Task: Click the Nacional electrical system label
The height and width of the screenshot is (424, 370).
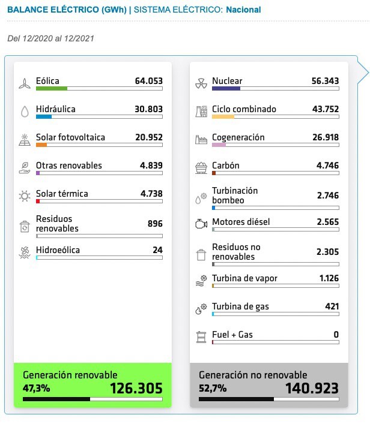Action: (243, 10)
